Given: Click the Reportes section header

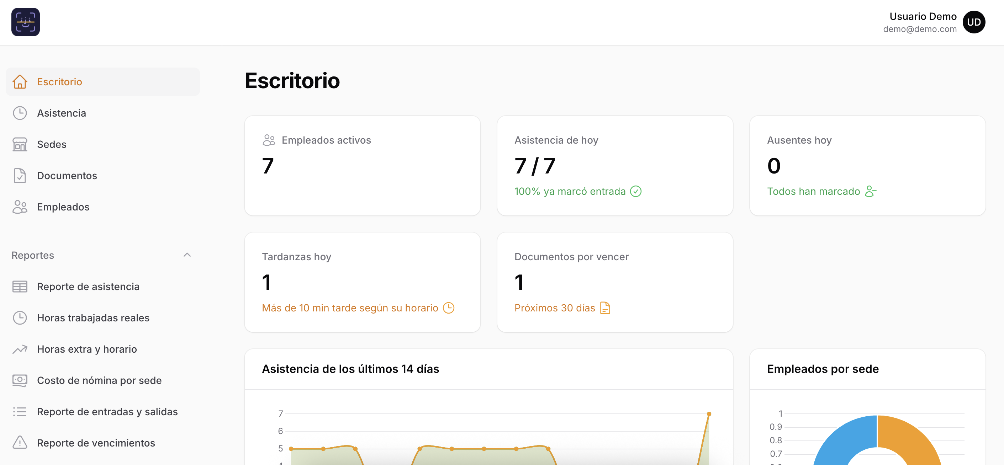Looking at the screenshot, I should click(103, 255).
